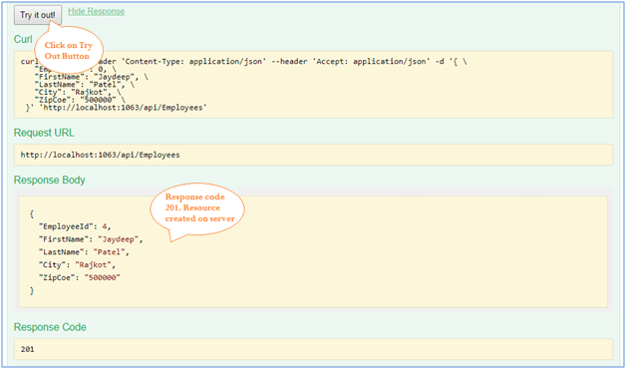
Task: Click the 201 response code value
Action: pyautogui.click(x=28, y=349)
